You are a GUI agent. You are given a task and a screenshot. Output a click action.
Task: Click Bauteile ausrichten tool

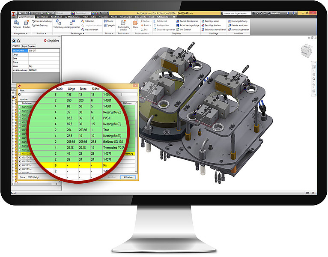click(x=238, y=25)
